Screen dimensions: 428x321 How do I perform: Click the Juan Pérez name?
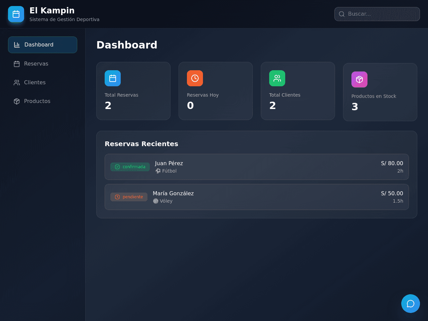tap(169, 163)
